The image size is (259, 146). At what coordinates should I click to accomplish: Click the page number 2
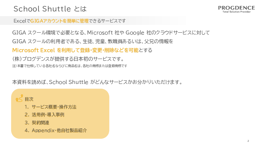pos(248,141)
